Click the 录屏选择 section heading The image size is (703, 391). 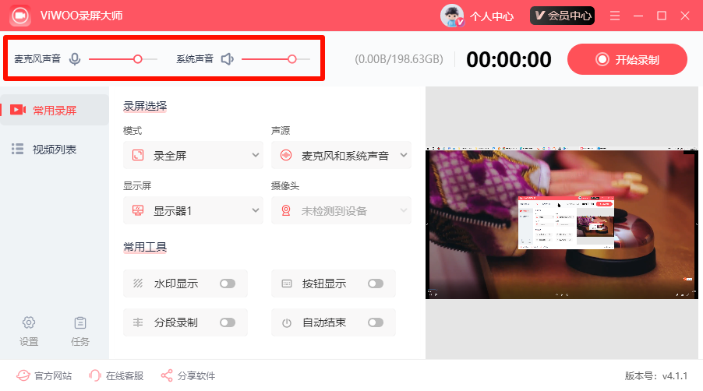click(x=145, y=106)
